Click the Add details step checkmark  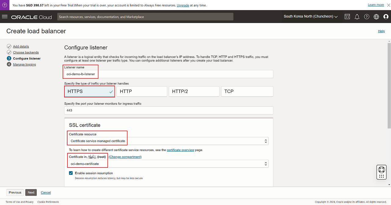9,46
